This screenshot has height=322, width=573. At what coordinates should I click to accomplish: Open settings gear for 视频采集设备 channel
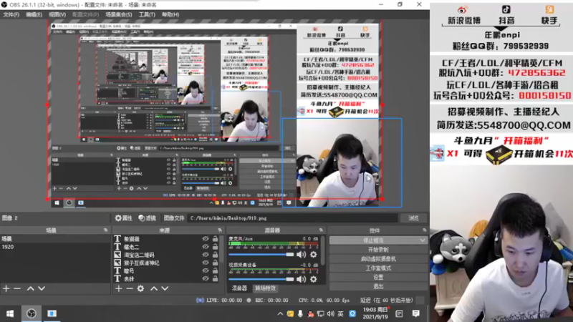tap(314, 279)
